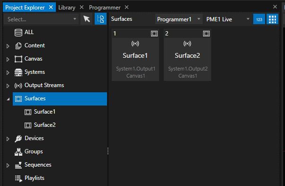Expand the Devices tree node
The image size is (285, 186).
click(x=8, y=139)
